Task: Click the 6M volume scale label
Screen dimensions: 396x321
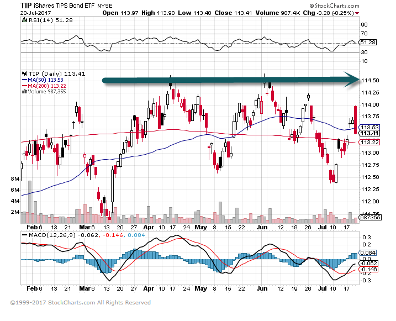Action: (15, 190)
